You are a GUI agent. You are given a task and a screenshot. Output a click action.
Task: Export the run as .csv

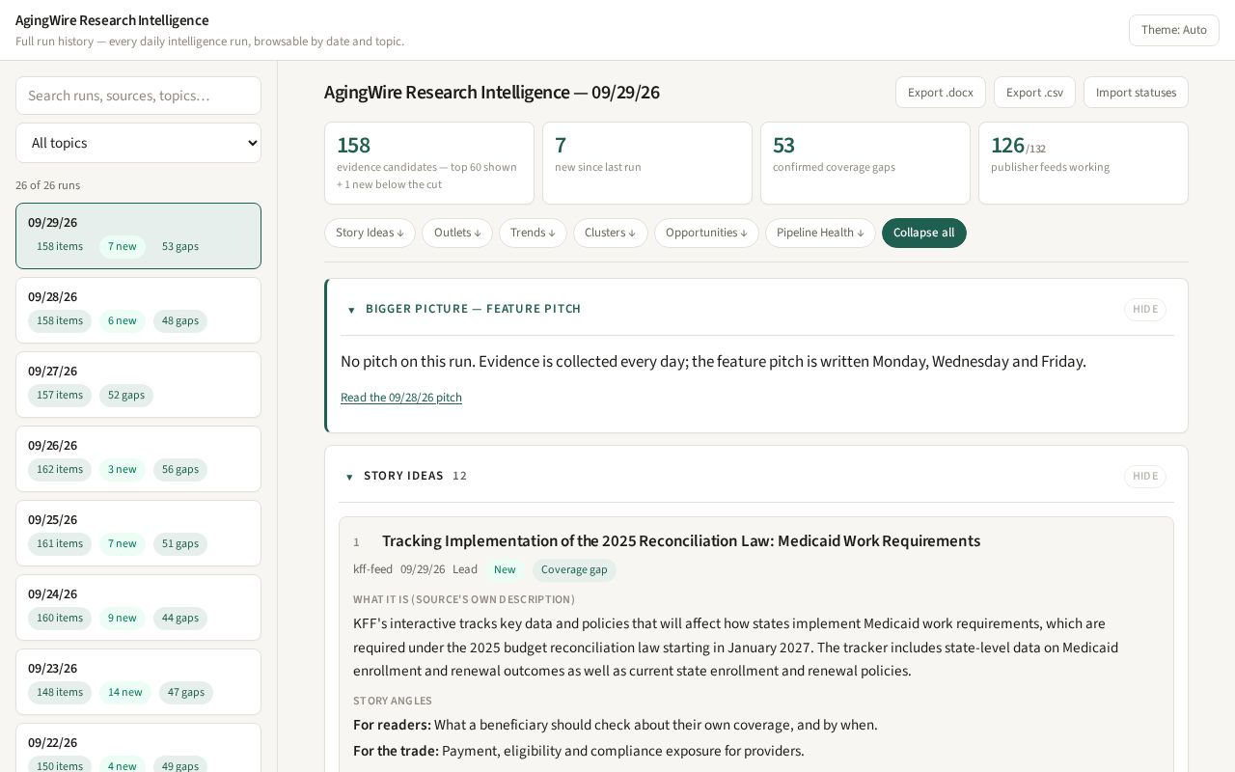point(1034,93)
